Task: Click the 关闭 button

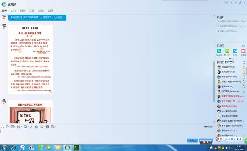Action: (192, 140)
